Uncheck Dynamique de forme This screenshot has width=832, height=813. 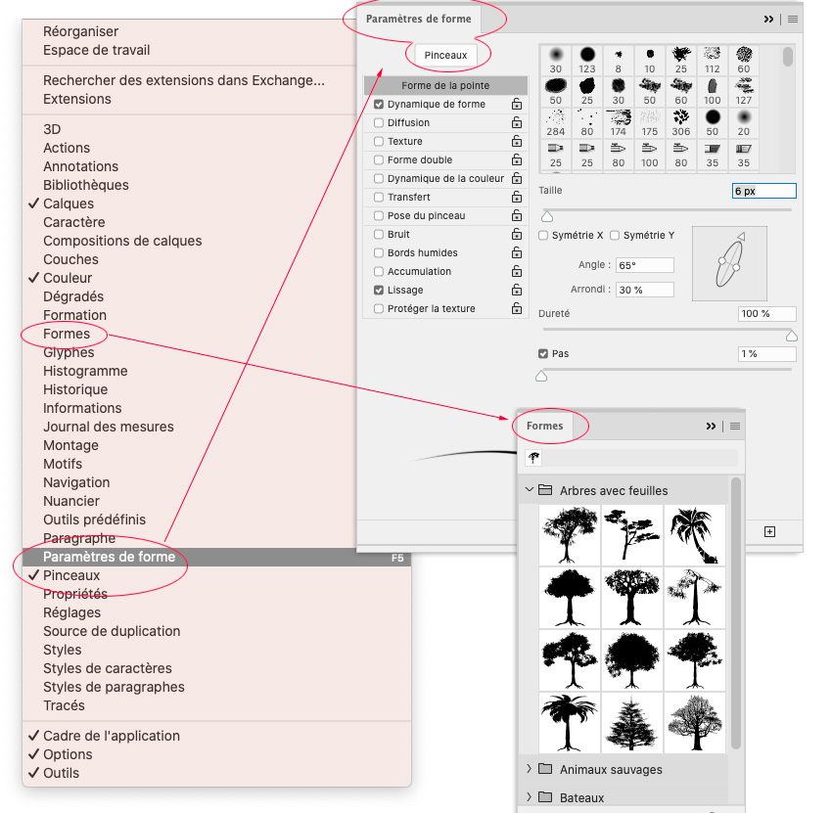(x=379, y=105)
